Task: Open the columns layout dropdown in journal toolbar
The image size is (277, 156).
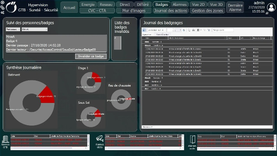Action: click(x=200, y=30)
